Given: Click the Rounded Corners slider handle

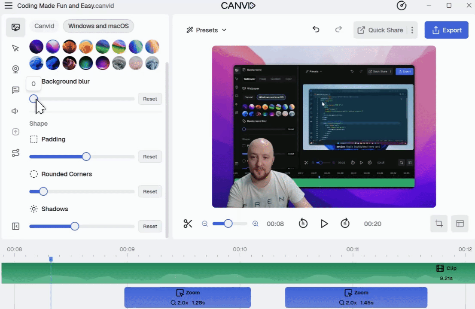Looking at the screenshot, I should click(x=43, y=191).
